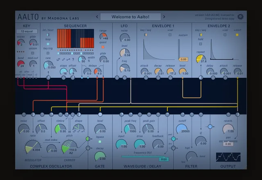Toggle the first sequencer step trigger square
Viewport: 262px width, 180px height.
[x=58, y=53]
